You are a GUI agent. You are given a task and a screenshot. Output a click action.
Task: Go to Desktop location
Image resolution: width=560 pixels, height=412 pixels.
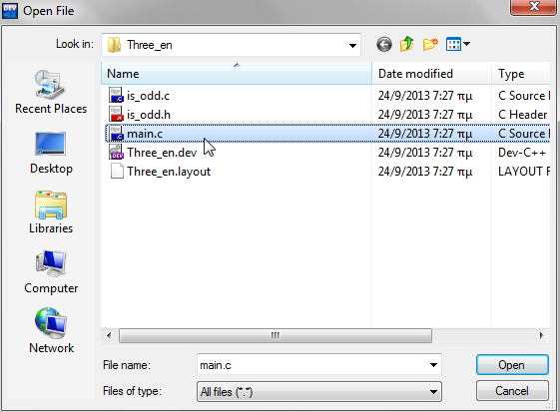click(x=51, y=153)
